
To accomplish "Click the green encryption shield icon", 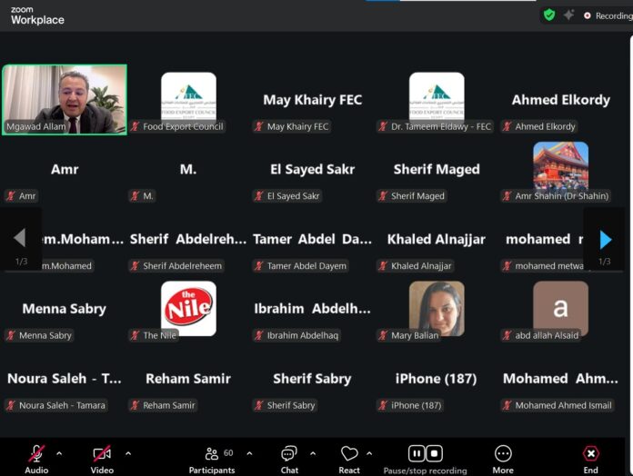I will (x=549, y=15).
